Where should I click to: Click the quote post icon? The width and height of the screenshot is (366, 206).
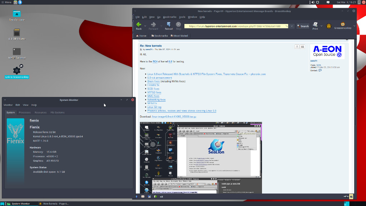[x=302, y=47]
